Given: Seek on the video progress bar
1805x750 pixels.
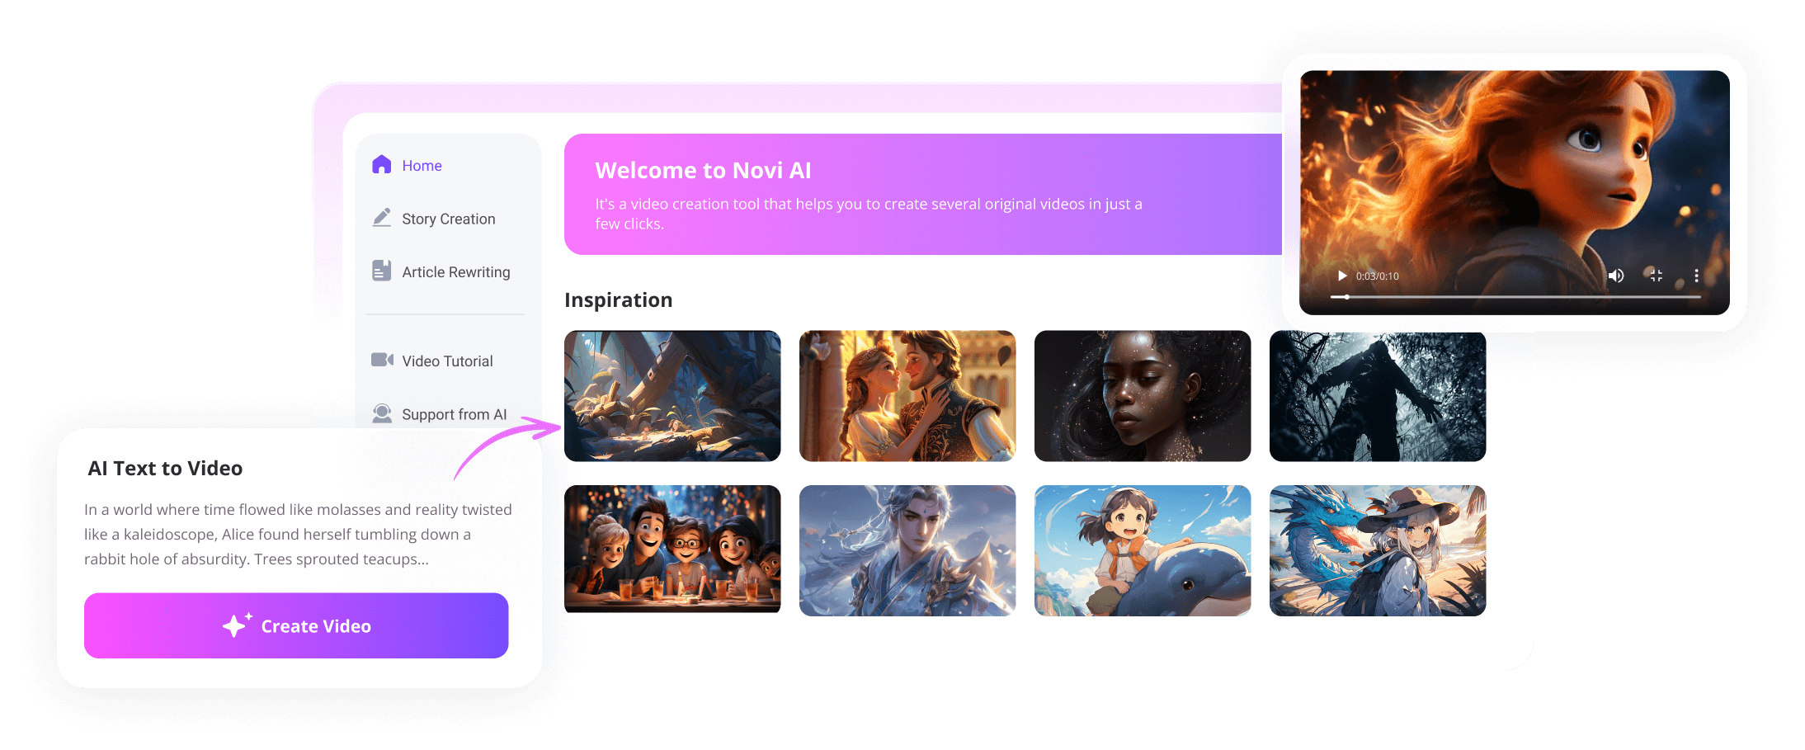Looking at the screenshot, I should coord(1515,297).
